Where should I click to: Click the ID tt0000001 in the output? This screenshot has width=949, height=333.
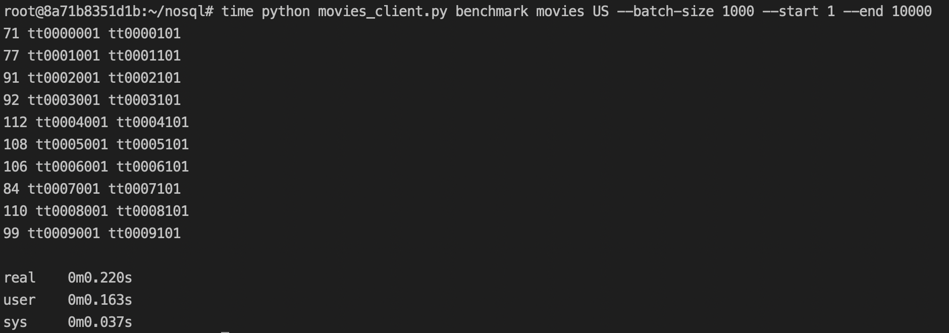click(64, 33)
